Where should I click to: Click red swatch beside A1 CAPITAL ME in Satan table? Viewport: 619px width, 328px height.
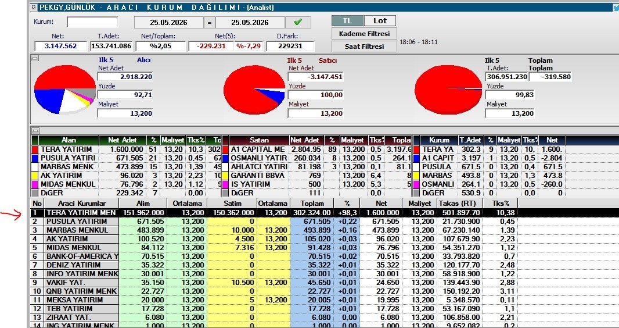point(225,149)
